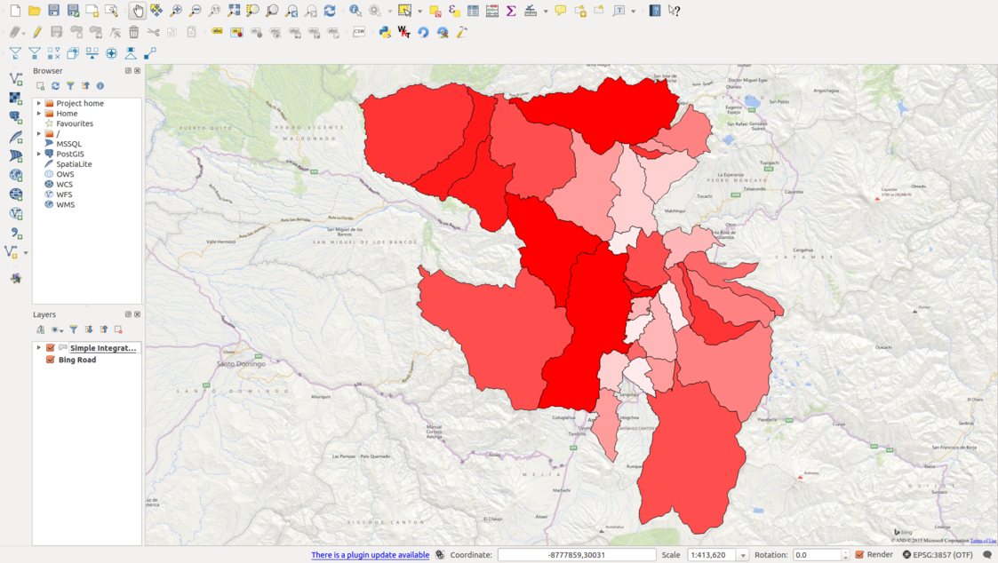The width and height of the screenshot is (998, 563).
Task: Select SpatiaLite in the Browser panel
Action: click(74, 164)
